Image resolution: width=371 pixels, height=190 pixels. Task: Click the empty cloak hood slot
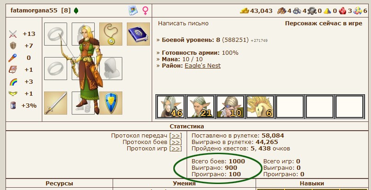click(x=111, y=69)
